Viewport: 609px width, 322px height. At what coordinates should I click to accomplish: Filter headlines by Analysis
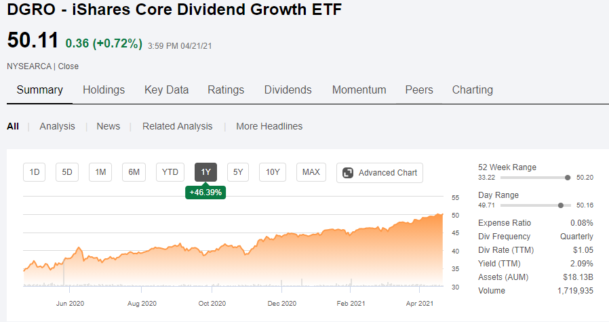57,126
